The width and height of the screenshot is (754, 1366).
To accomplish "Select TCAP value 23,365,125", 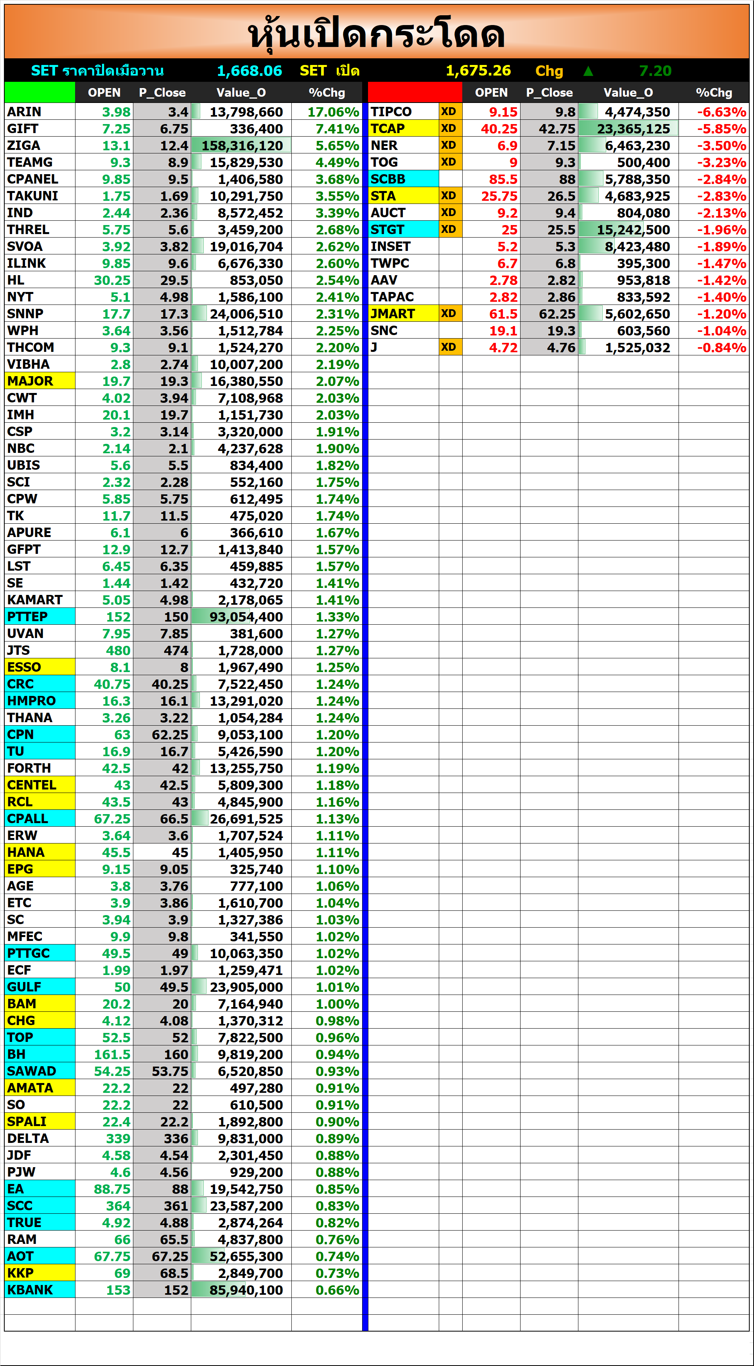I will pyautogui.click(x=628, y=128).
